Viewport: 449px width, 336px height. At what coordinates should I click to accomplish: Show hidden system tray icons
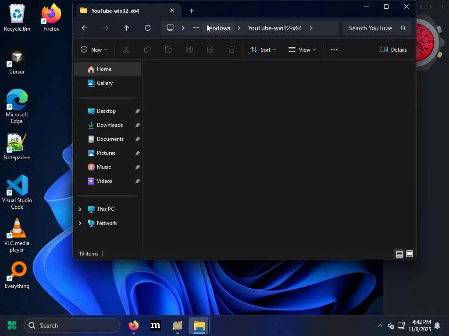tap(380, 325)
